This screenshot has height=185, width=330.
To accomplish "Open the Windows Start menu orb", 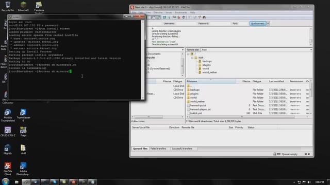I will tap(6, 181).
